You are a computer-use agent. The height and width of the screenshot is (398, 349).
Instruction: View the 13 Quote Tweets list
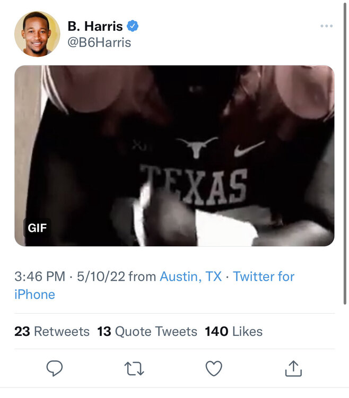[147, 332]
